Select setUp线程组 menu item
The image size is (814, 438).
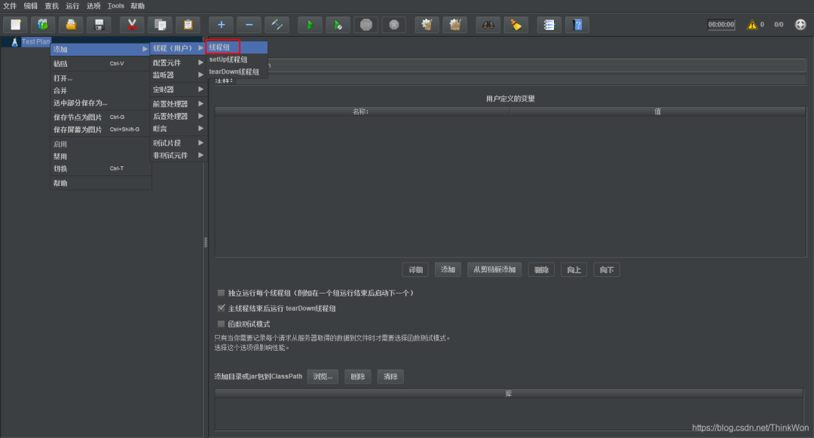[237, 59]
